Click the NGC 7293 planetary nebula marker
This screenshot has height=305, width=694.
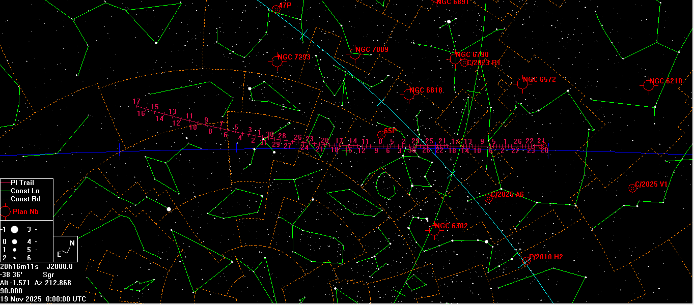point(277,62)
